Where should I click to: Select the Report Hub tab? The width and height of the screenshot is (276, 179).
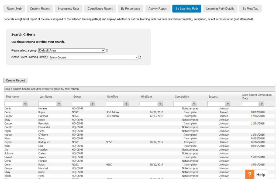14,9
